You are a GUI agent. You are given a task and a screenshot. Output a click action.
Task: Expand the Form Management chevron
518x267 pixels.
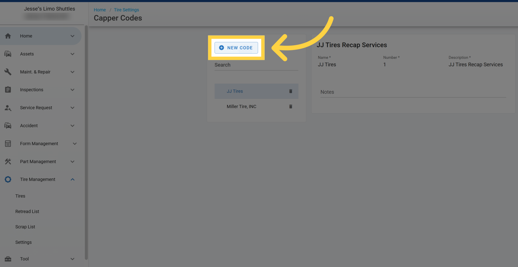[75, 143]
